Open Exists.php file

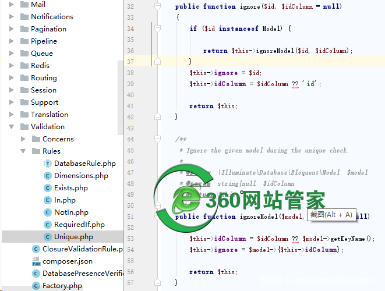(71, 188)
